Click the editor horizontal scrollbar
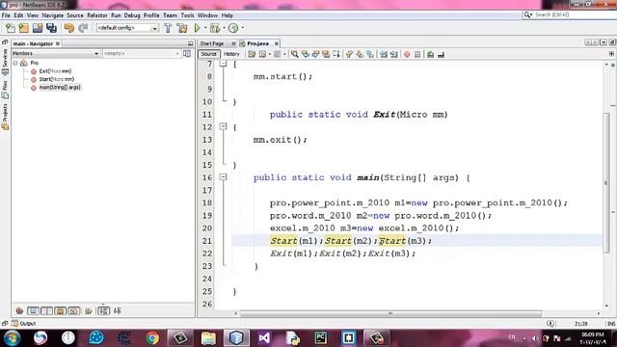This screenshot has height=347, width=617. (390, 313)
